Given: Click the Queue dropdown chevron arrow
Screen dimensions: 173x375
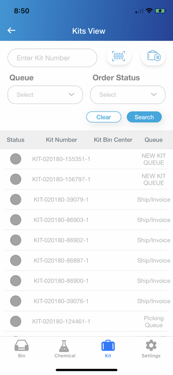Looking at the screenshot, I should tap(72, 95).
